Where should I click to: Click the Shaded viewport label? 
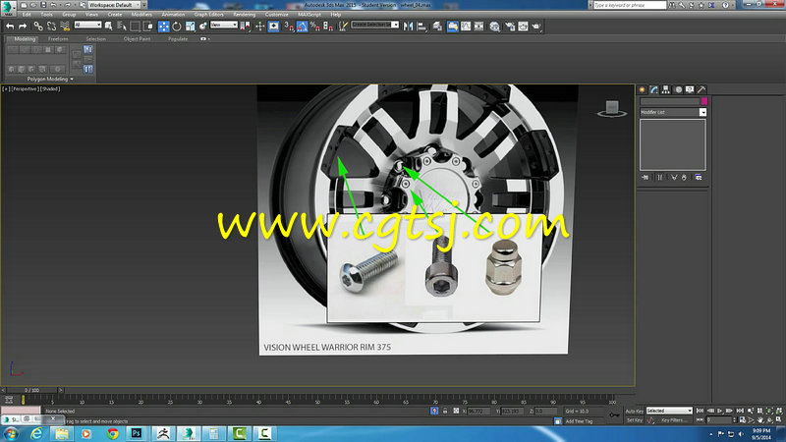pyautogui.click(x=50, y=88)
